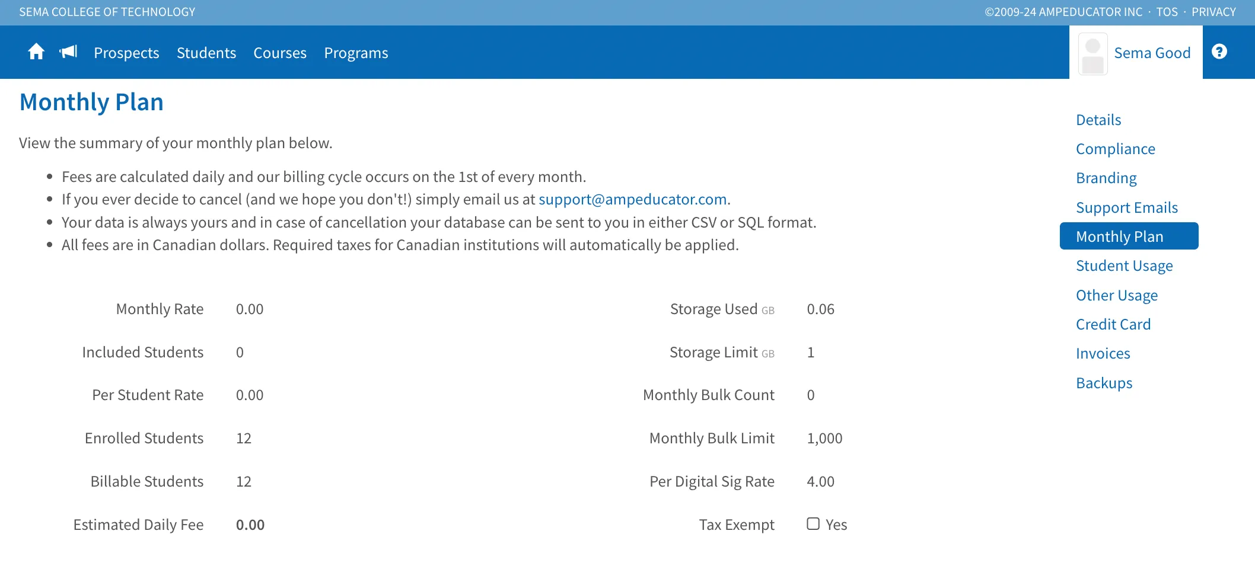Open Other Usage page
The image size is (1255, 569).
click(1117, 295)
